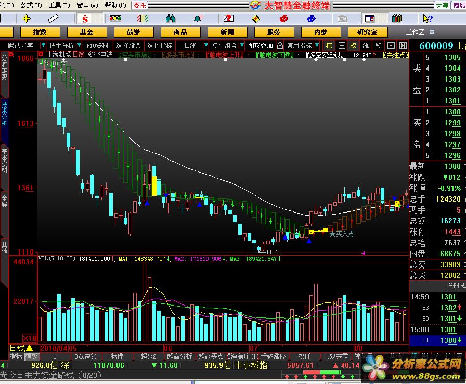
Task: Click stock code 600009 in quote panel
Action: pos(436,45)
